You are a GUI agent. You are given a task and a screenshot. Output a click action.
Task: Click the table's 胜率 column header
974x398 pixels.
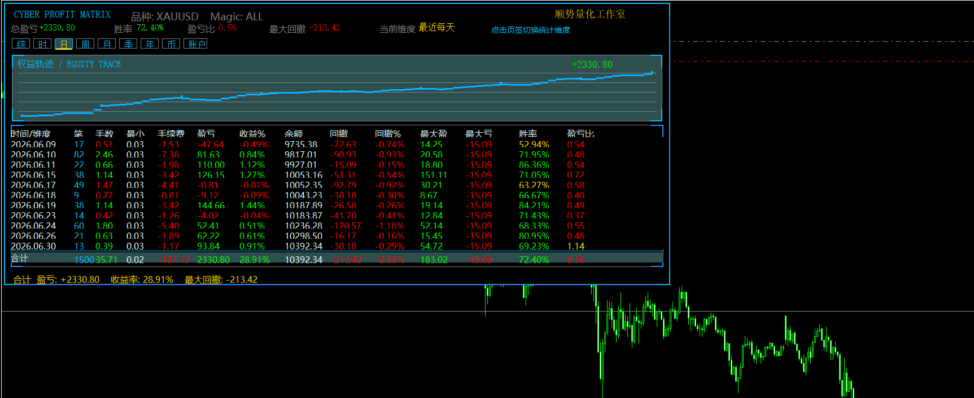(528, 134)
